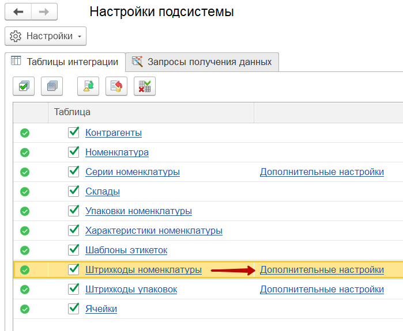Open the Характеристики номенклатуры link
This screenshot has height=331, width=403.
[153, 230]
